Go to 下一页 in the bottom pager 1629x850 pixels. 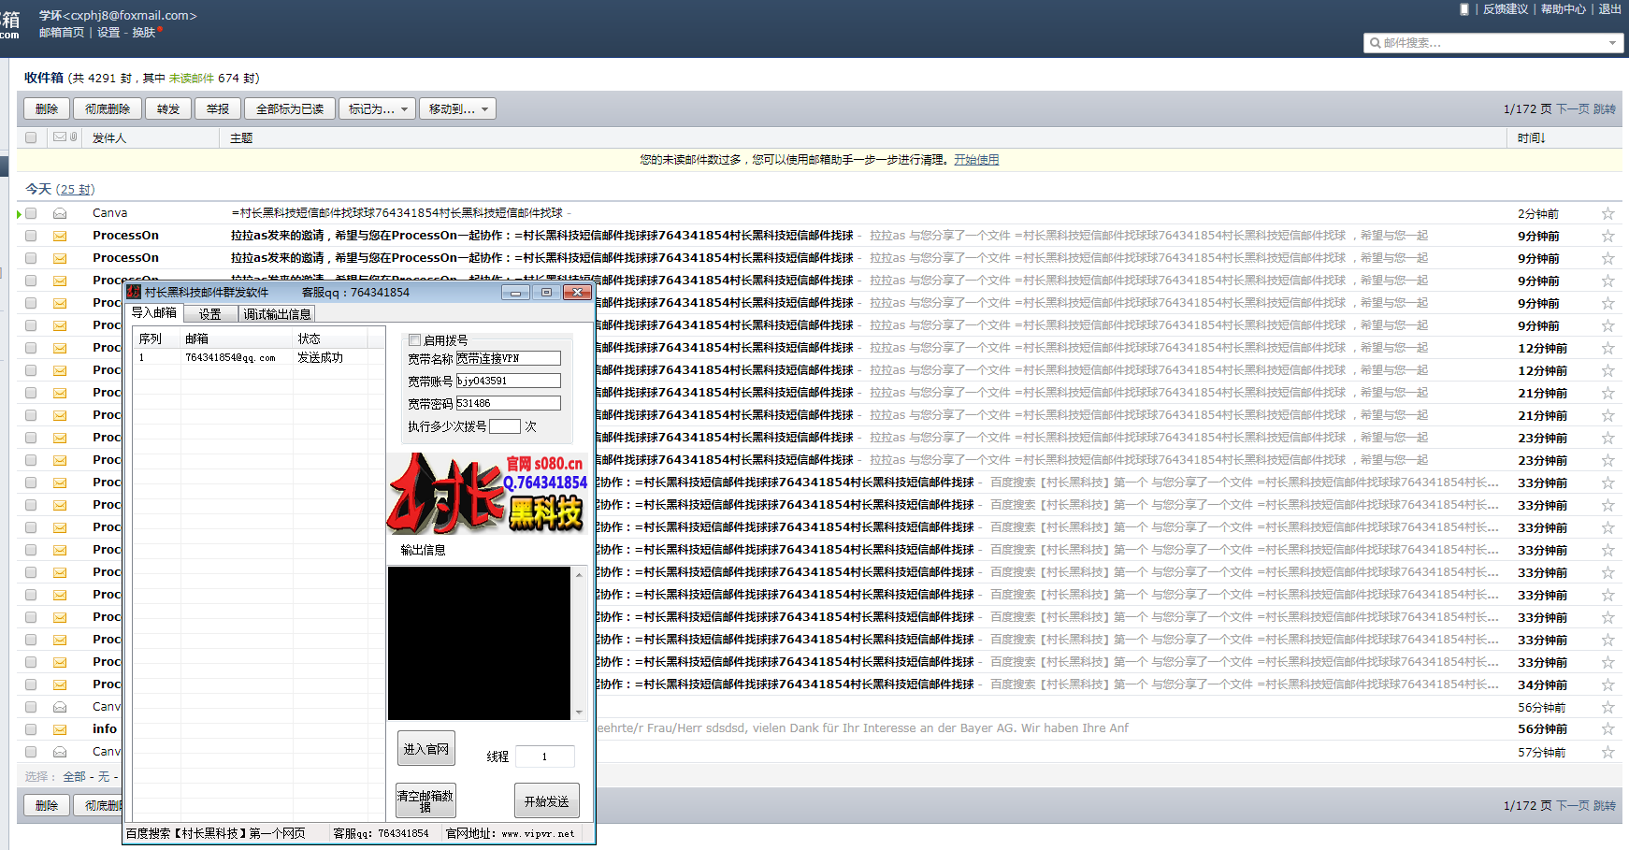pos(1573,805)
